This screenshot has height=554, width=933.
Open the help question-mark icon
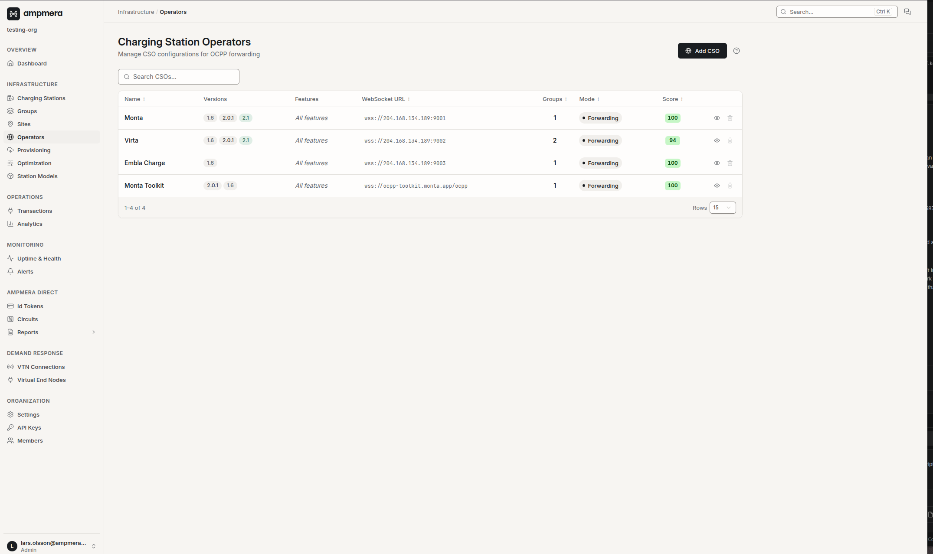[737, 51]
